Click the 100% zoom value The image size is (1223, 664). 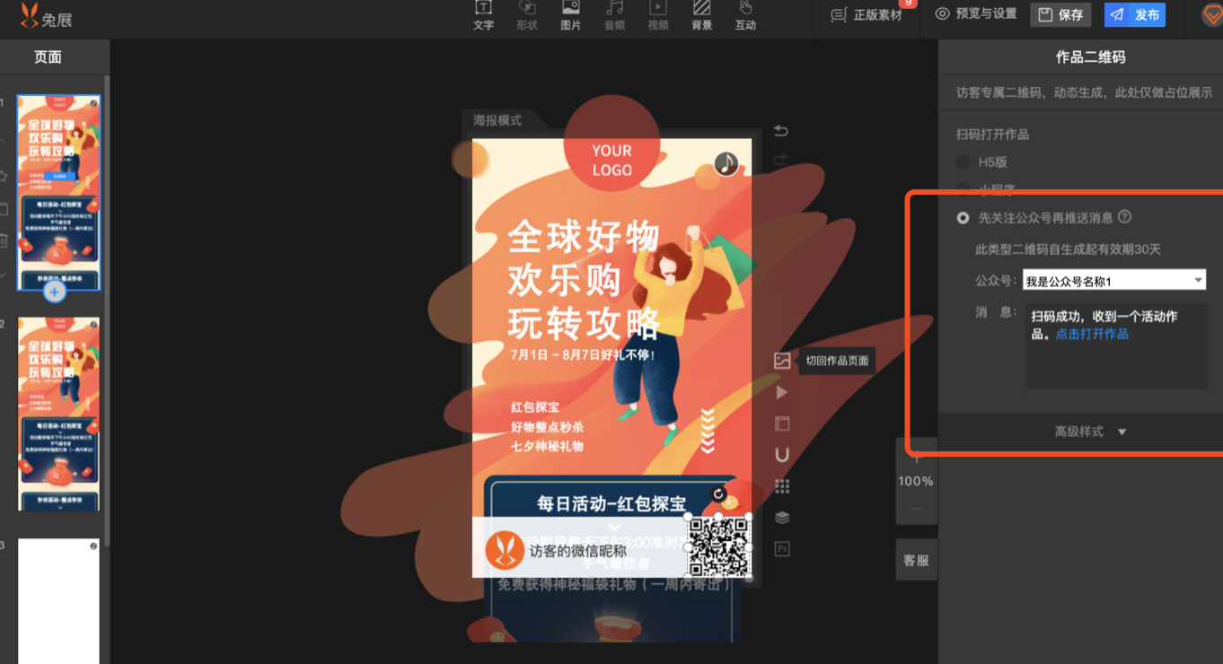(916, 481)
